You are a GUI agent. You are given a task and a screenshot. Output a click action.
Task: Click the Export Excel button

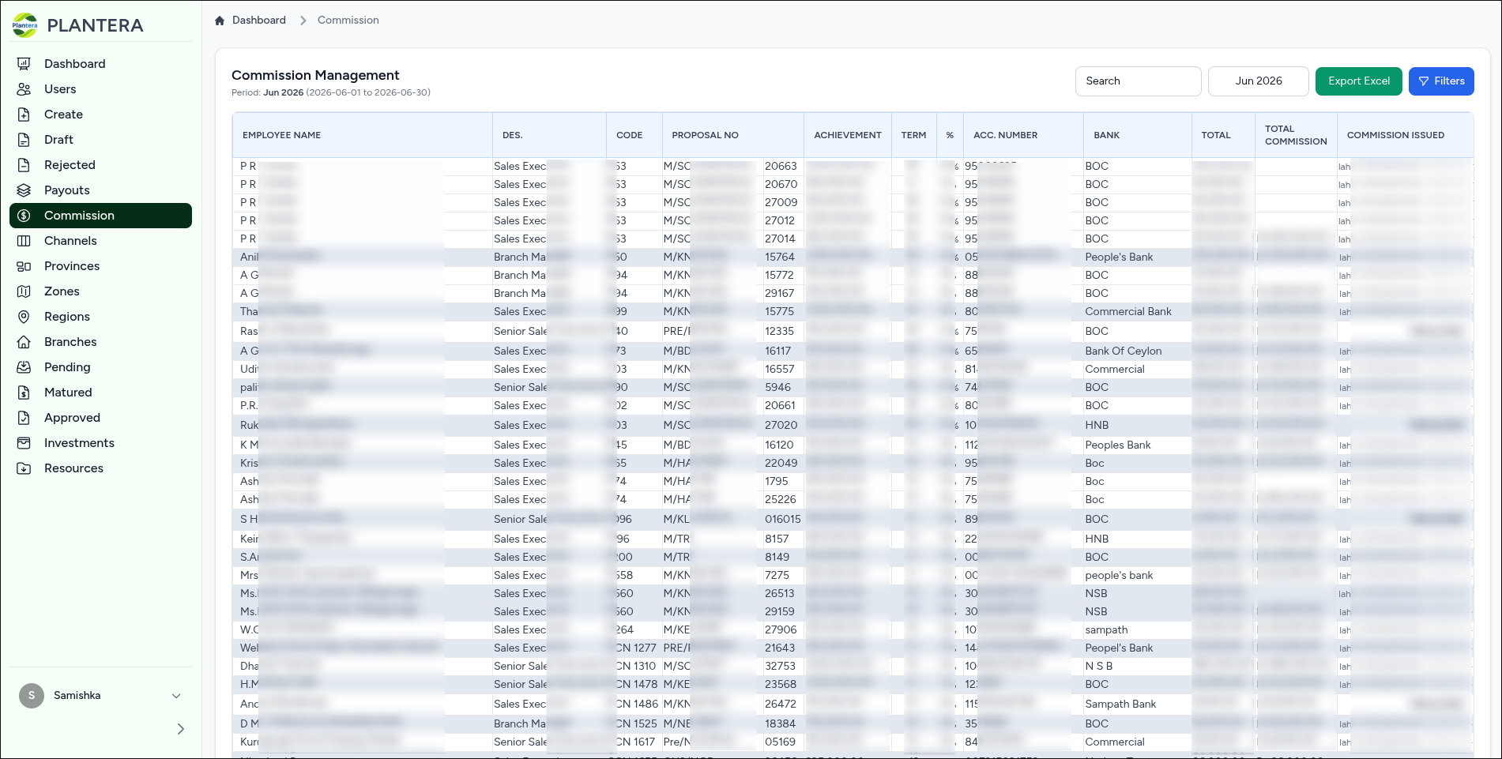[1359, 81]
